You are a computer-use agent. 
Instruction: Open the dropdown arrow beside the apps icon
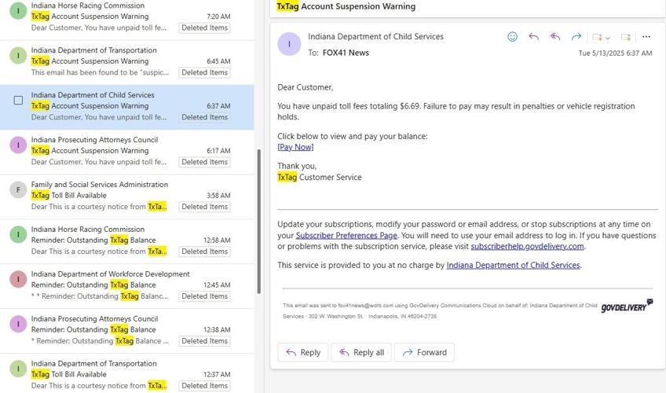point(607,38)
